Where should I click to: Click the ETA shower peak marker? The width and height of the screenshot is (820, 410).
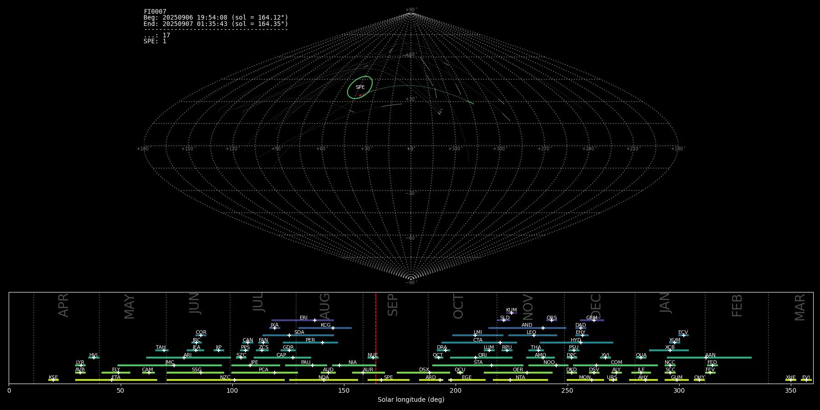pos(112,380)
